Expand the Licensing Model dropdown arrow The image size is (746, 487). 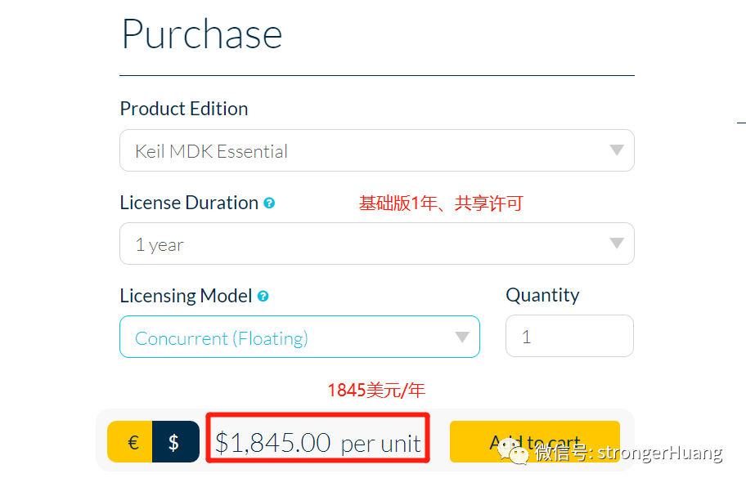click(462, 337)
